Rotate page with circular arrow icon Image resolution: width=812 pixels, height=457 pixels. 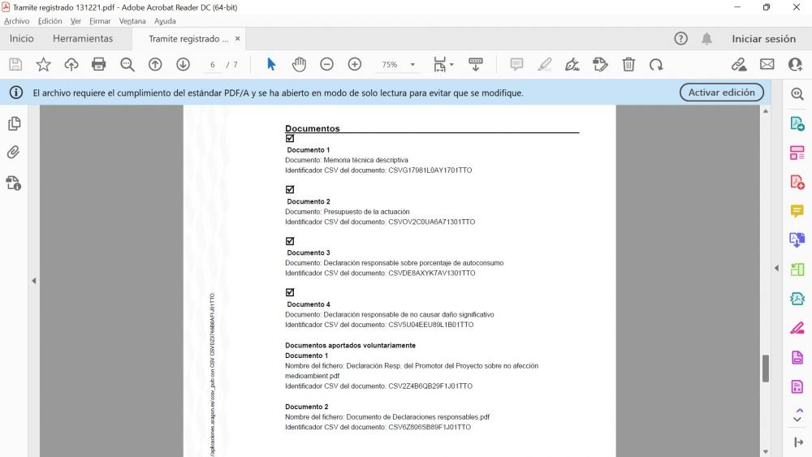coord(656,64)
